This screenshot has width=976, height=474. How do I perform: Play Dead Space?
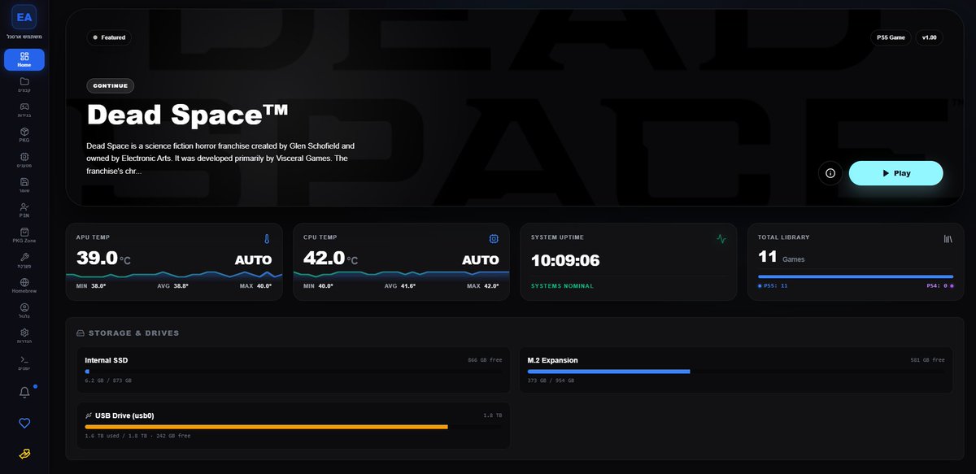(x=895, y=173)
